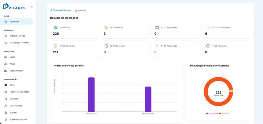The image size is (263, 124).
Task: Toggle the Preventiva legend swatch
Action: [x=207, y=113]
